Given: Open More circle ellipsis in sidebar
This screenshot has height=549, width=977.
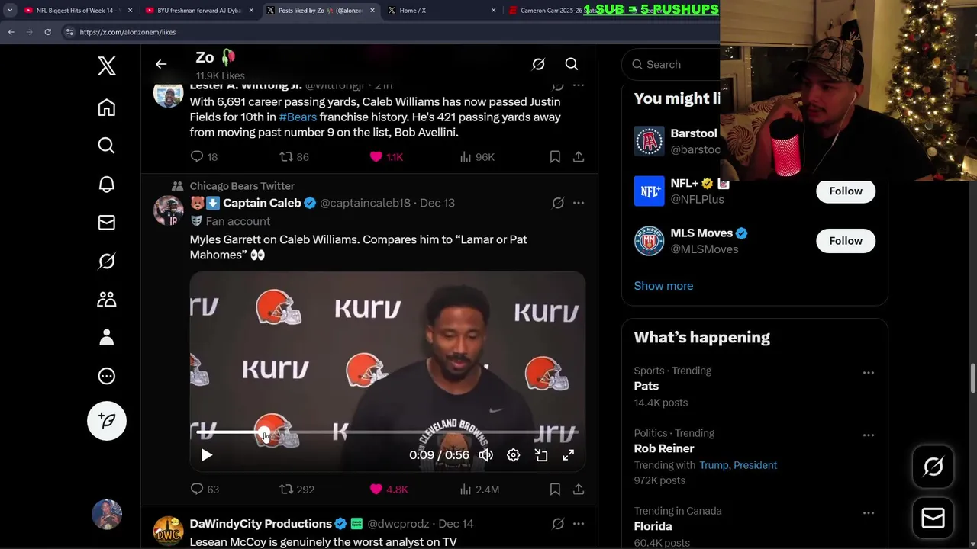Looking at the screenshot, I should pyautogui.click(x=107, y=376).
